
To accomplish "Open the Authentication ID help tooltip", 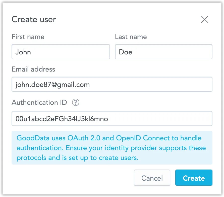I will coord(75,103).
